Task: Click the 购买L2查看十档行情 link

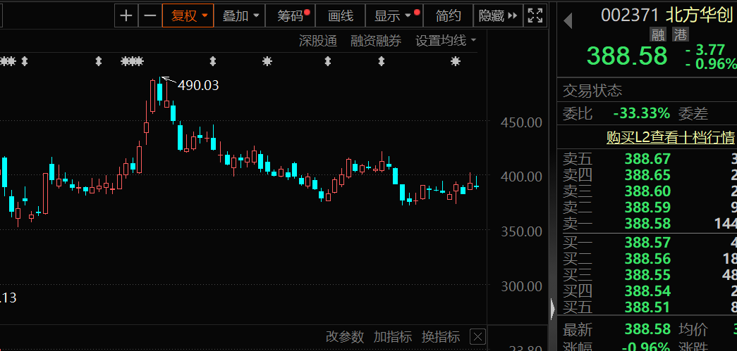Action: 670,136
